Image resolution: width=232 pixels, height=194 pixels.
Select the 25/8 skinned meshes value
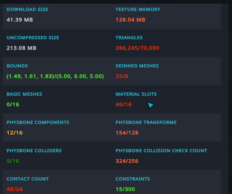[122, 76]
